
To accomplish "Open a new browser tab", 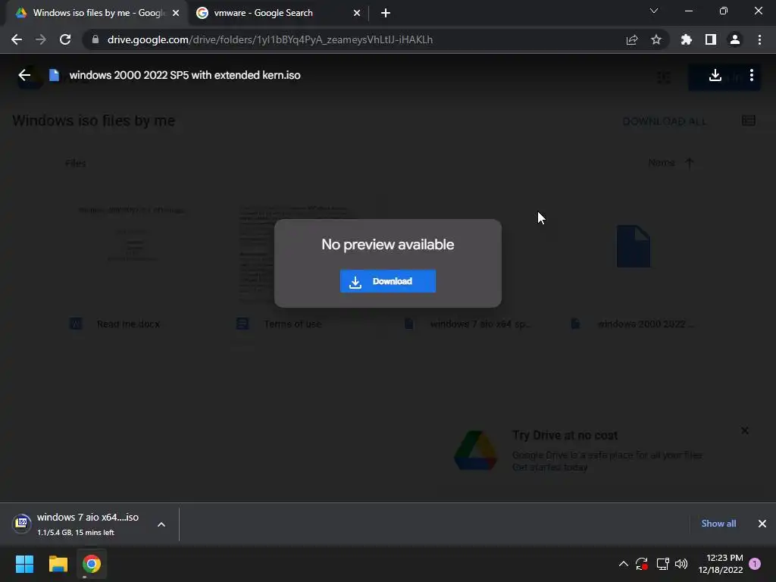I will [x=386, y=13].
